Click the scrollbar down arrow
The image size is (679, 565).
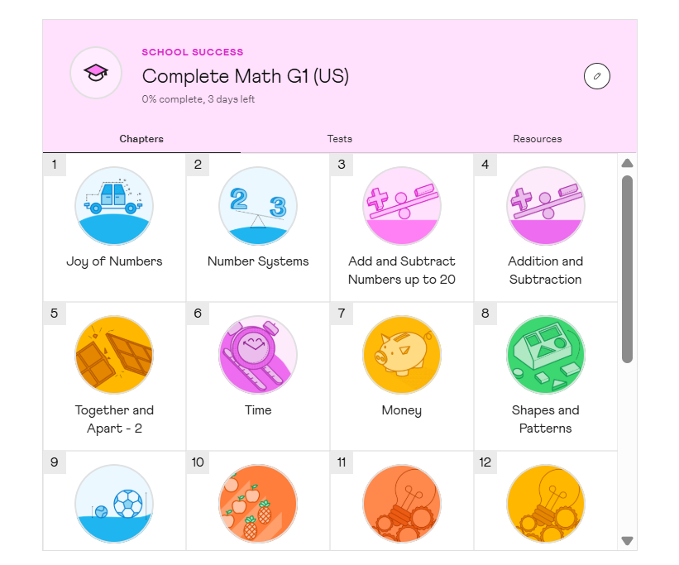[627, 541]
